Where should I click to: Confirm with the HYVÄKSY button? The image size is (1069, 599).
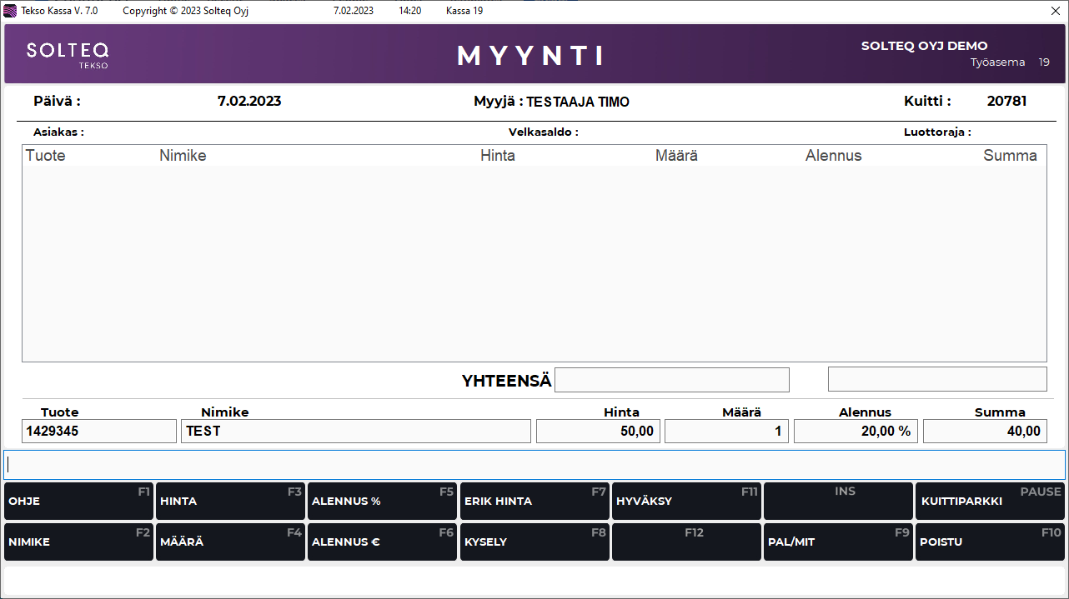click(686, 501)
